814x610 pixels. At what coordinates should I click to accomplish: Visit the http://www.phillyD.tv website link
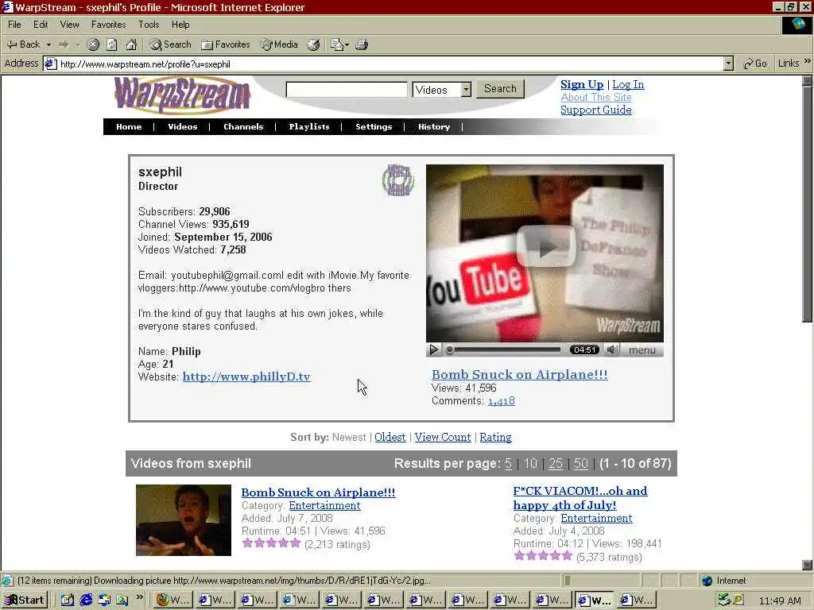click(246, 376)
